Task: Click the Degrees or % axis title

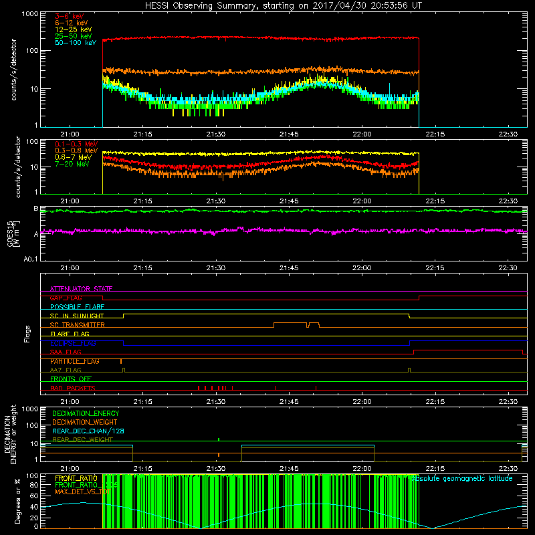Action: [17, 501]
